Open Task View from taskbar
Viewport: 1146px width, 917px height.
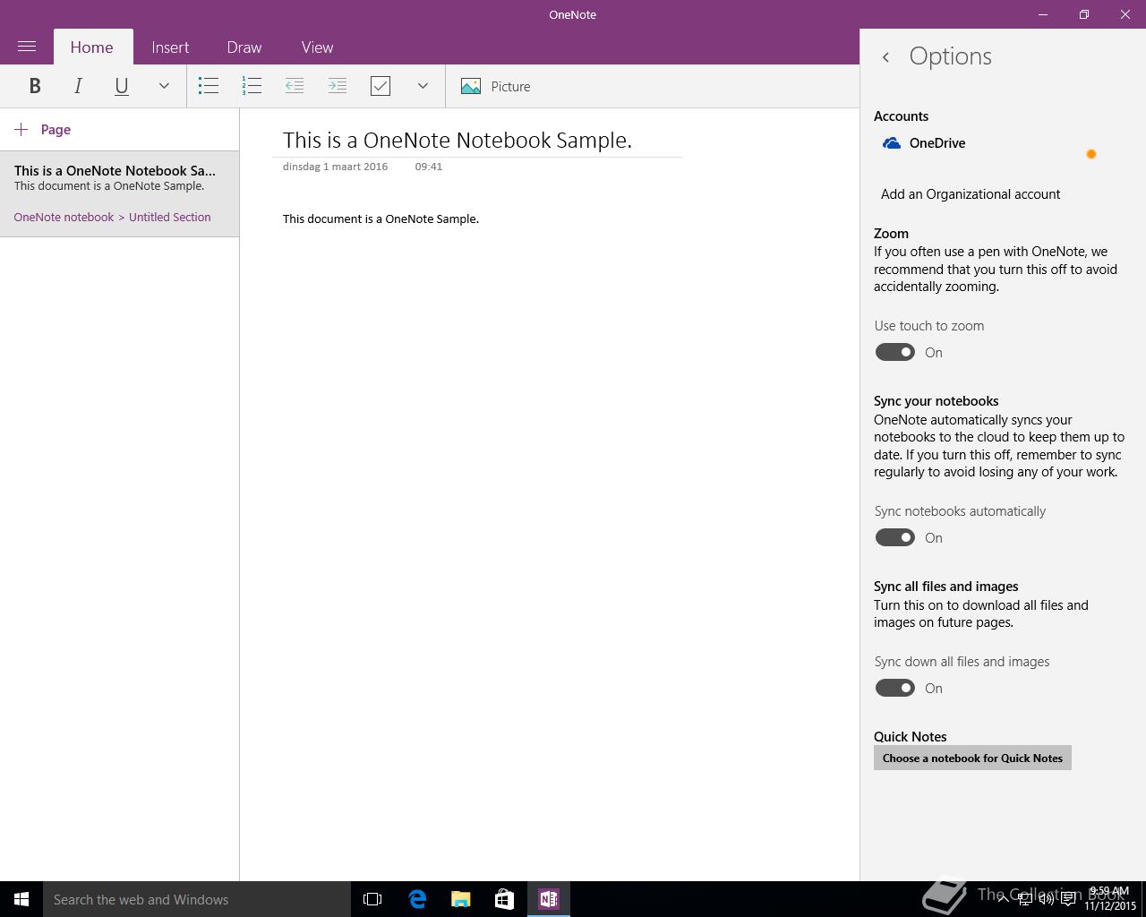pos(372,899)
